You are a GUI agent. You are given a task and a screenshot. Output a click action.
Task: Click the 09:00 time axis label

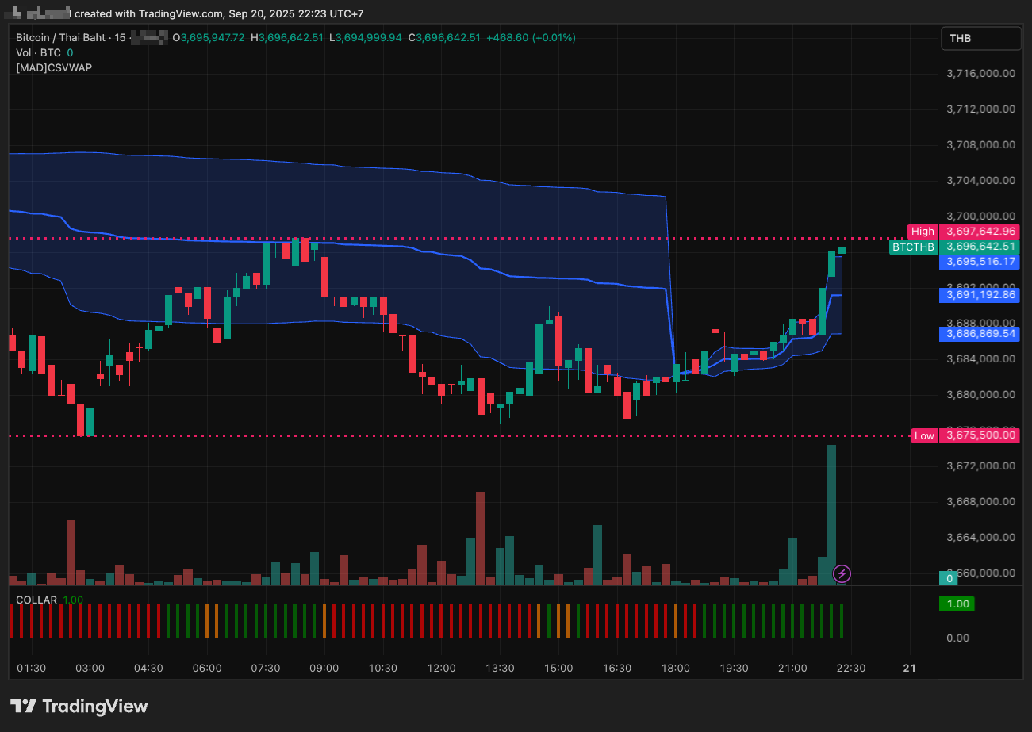[324, 668]
